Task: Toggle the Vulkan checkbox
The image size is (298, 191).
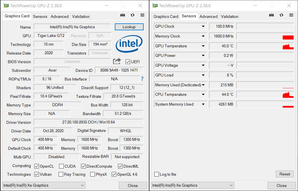Action: click(x=37, y=174)
